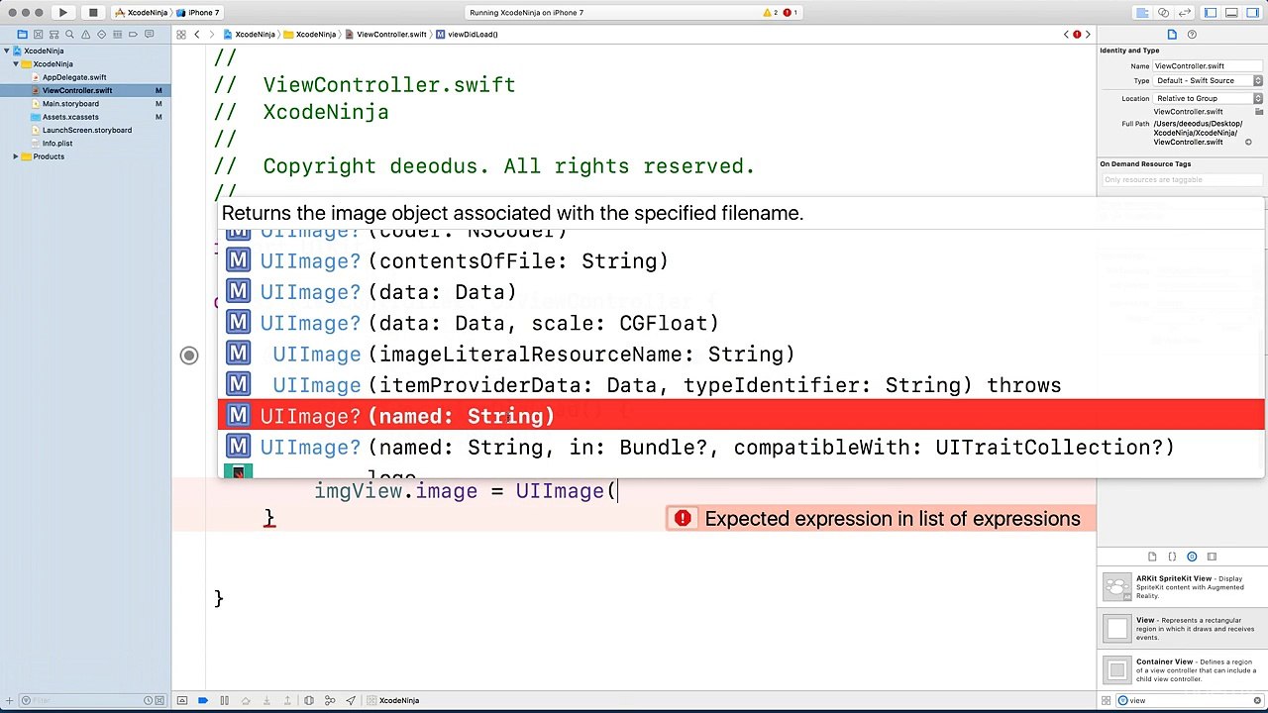
Task: Toggle the Debug area visibility
Action: click(1231, 13)
